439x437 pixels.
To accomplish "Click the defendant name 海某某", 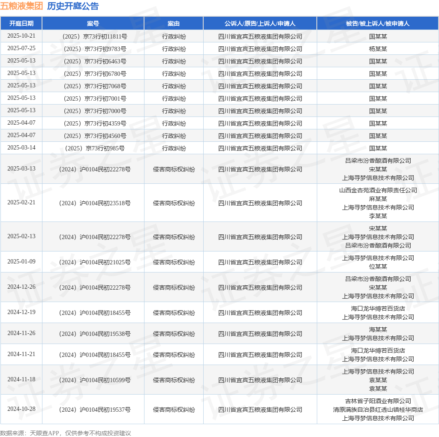I will point(378,329).
